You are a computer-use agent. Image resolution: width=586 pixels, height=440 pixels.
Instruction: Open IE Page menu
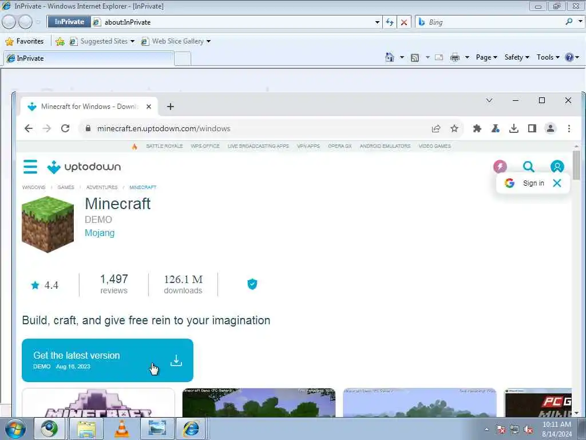486,57
